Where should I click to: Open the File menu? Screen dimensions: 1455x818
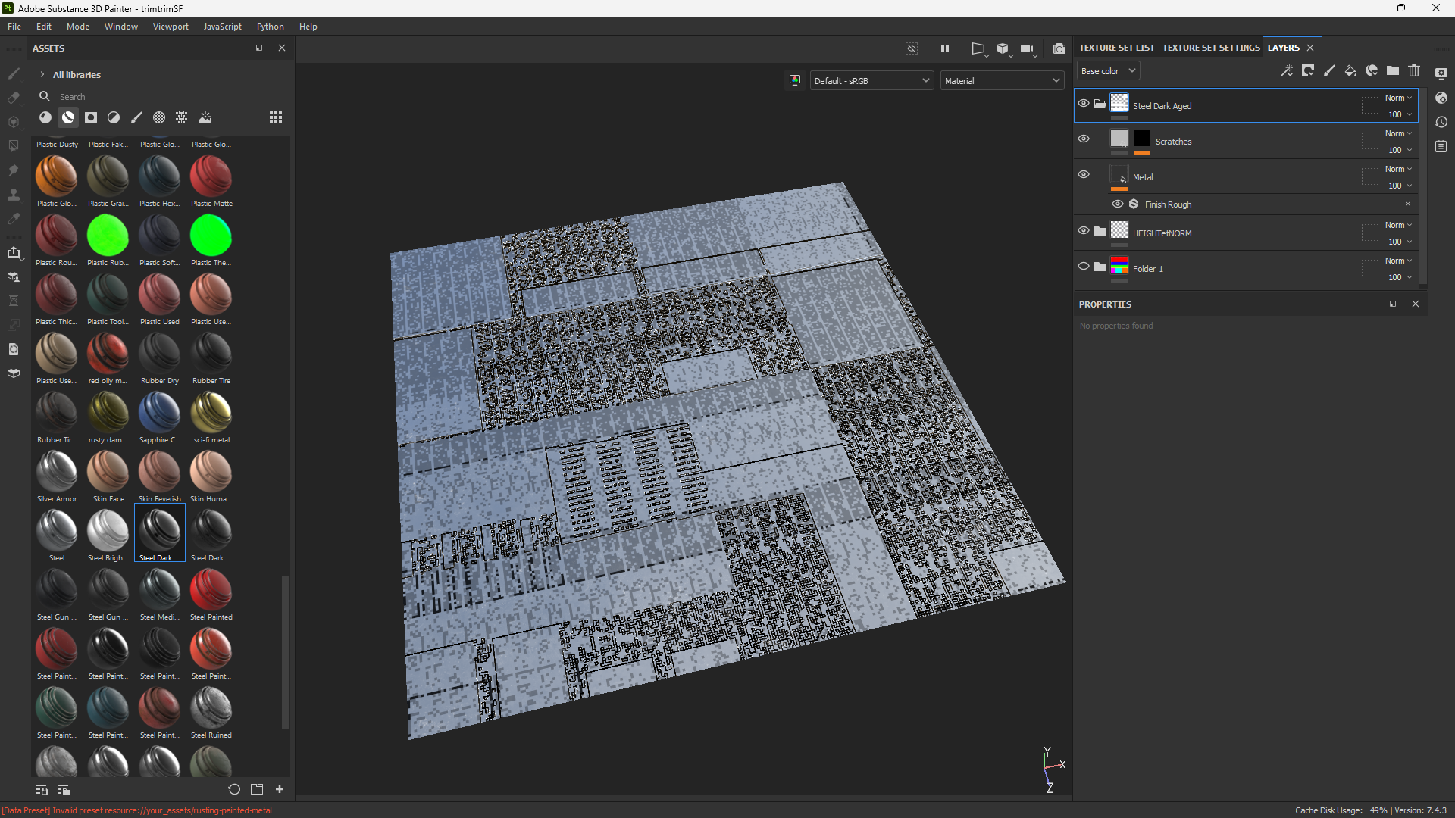14,27
